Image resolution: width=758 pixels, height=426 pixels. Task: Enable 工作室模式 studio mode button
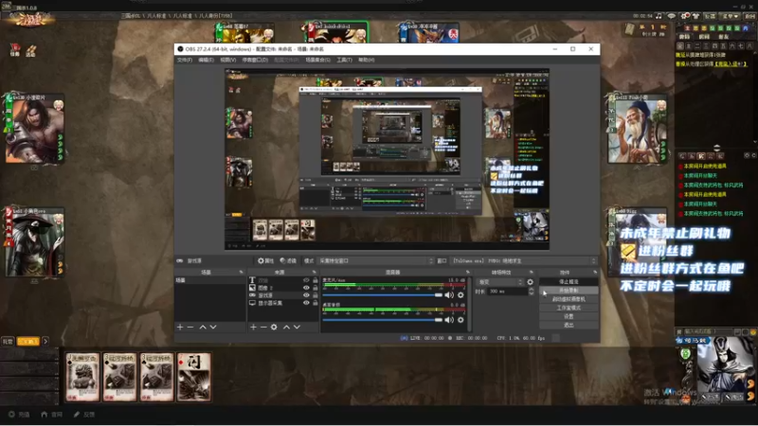click(568, 308)
